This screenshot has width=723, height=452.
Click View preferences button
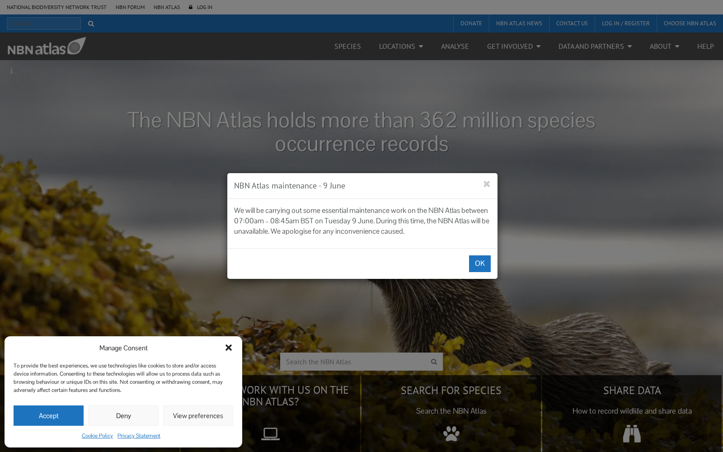(x=198, y=415)
